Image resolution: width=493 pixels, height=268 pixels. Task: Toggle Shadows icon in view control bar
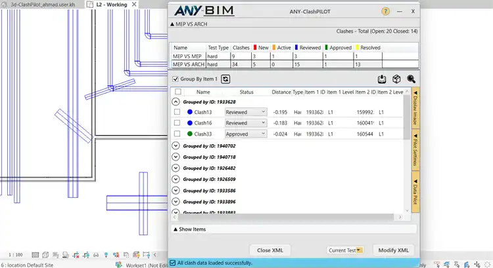[x=65, y=255]
